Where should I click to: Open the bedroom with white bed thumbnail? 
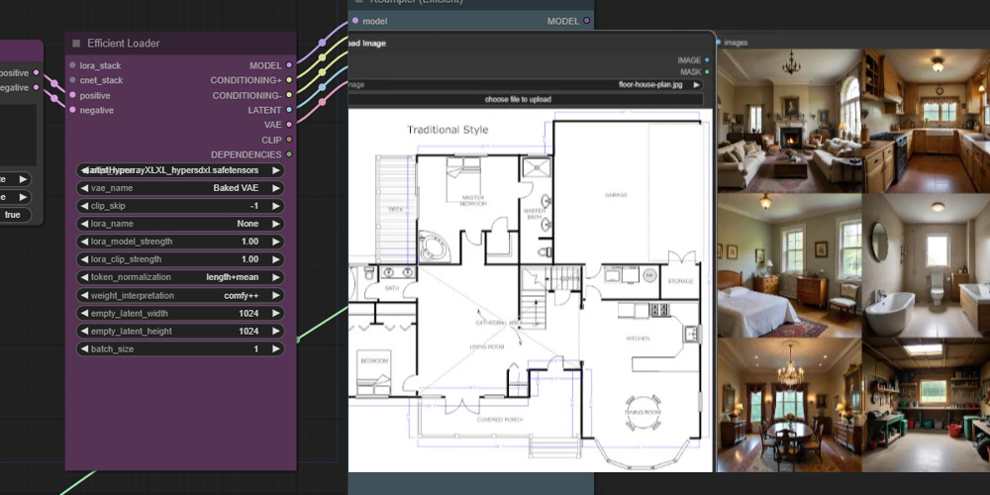(789, 265)
